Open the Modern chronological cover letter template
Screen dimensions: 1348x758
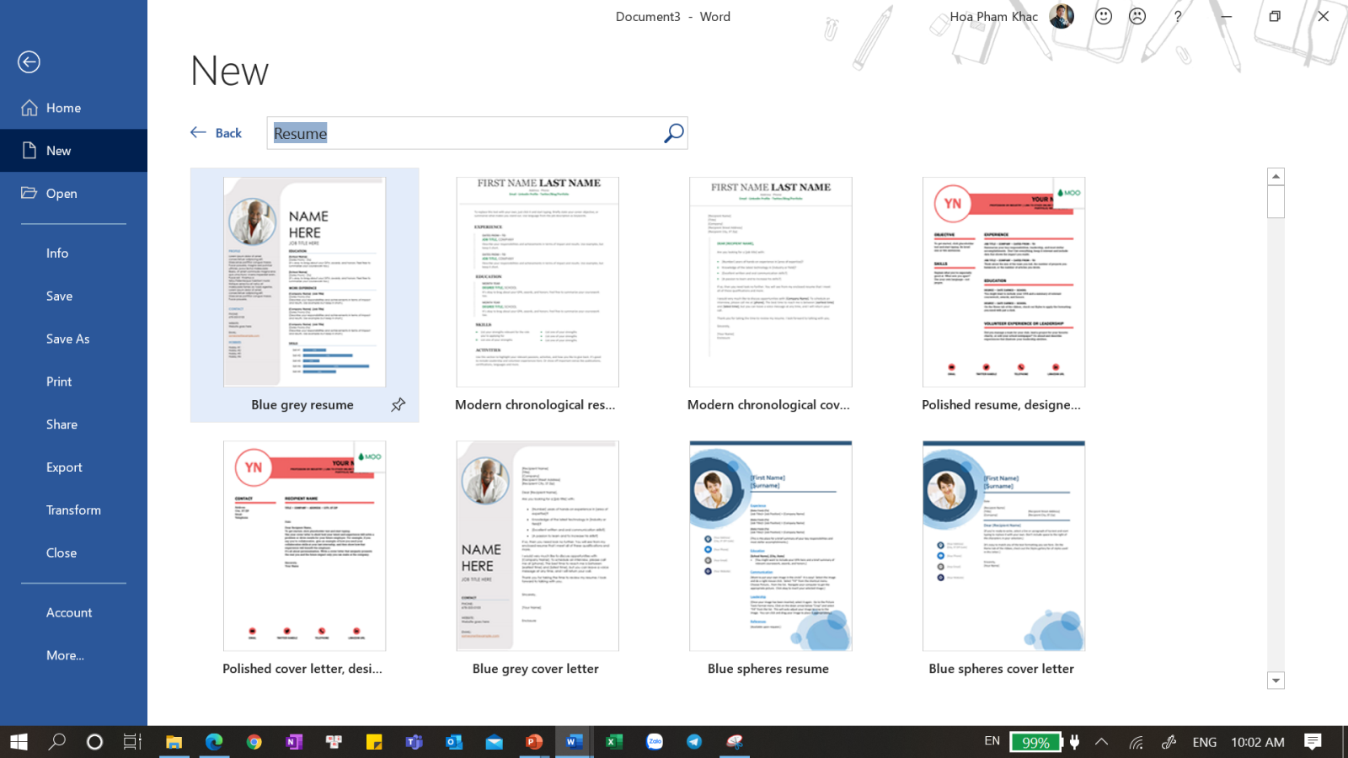tap(771, 282)
